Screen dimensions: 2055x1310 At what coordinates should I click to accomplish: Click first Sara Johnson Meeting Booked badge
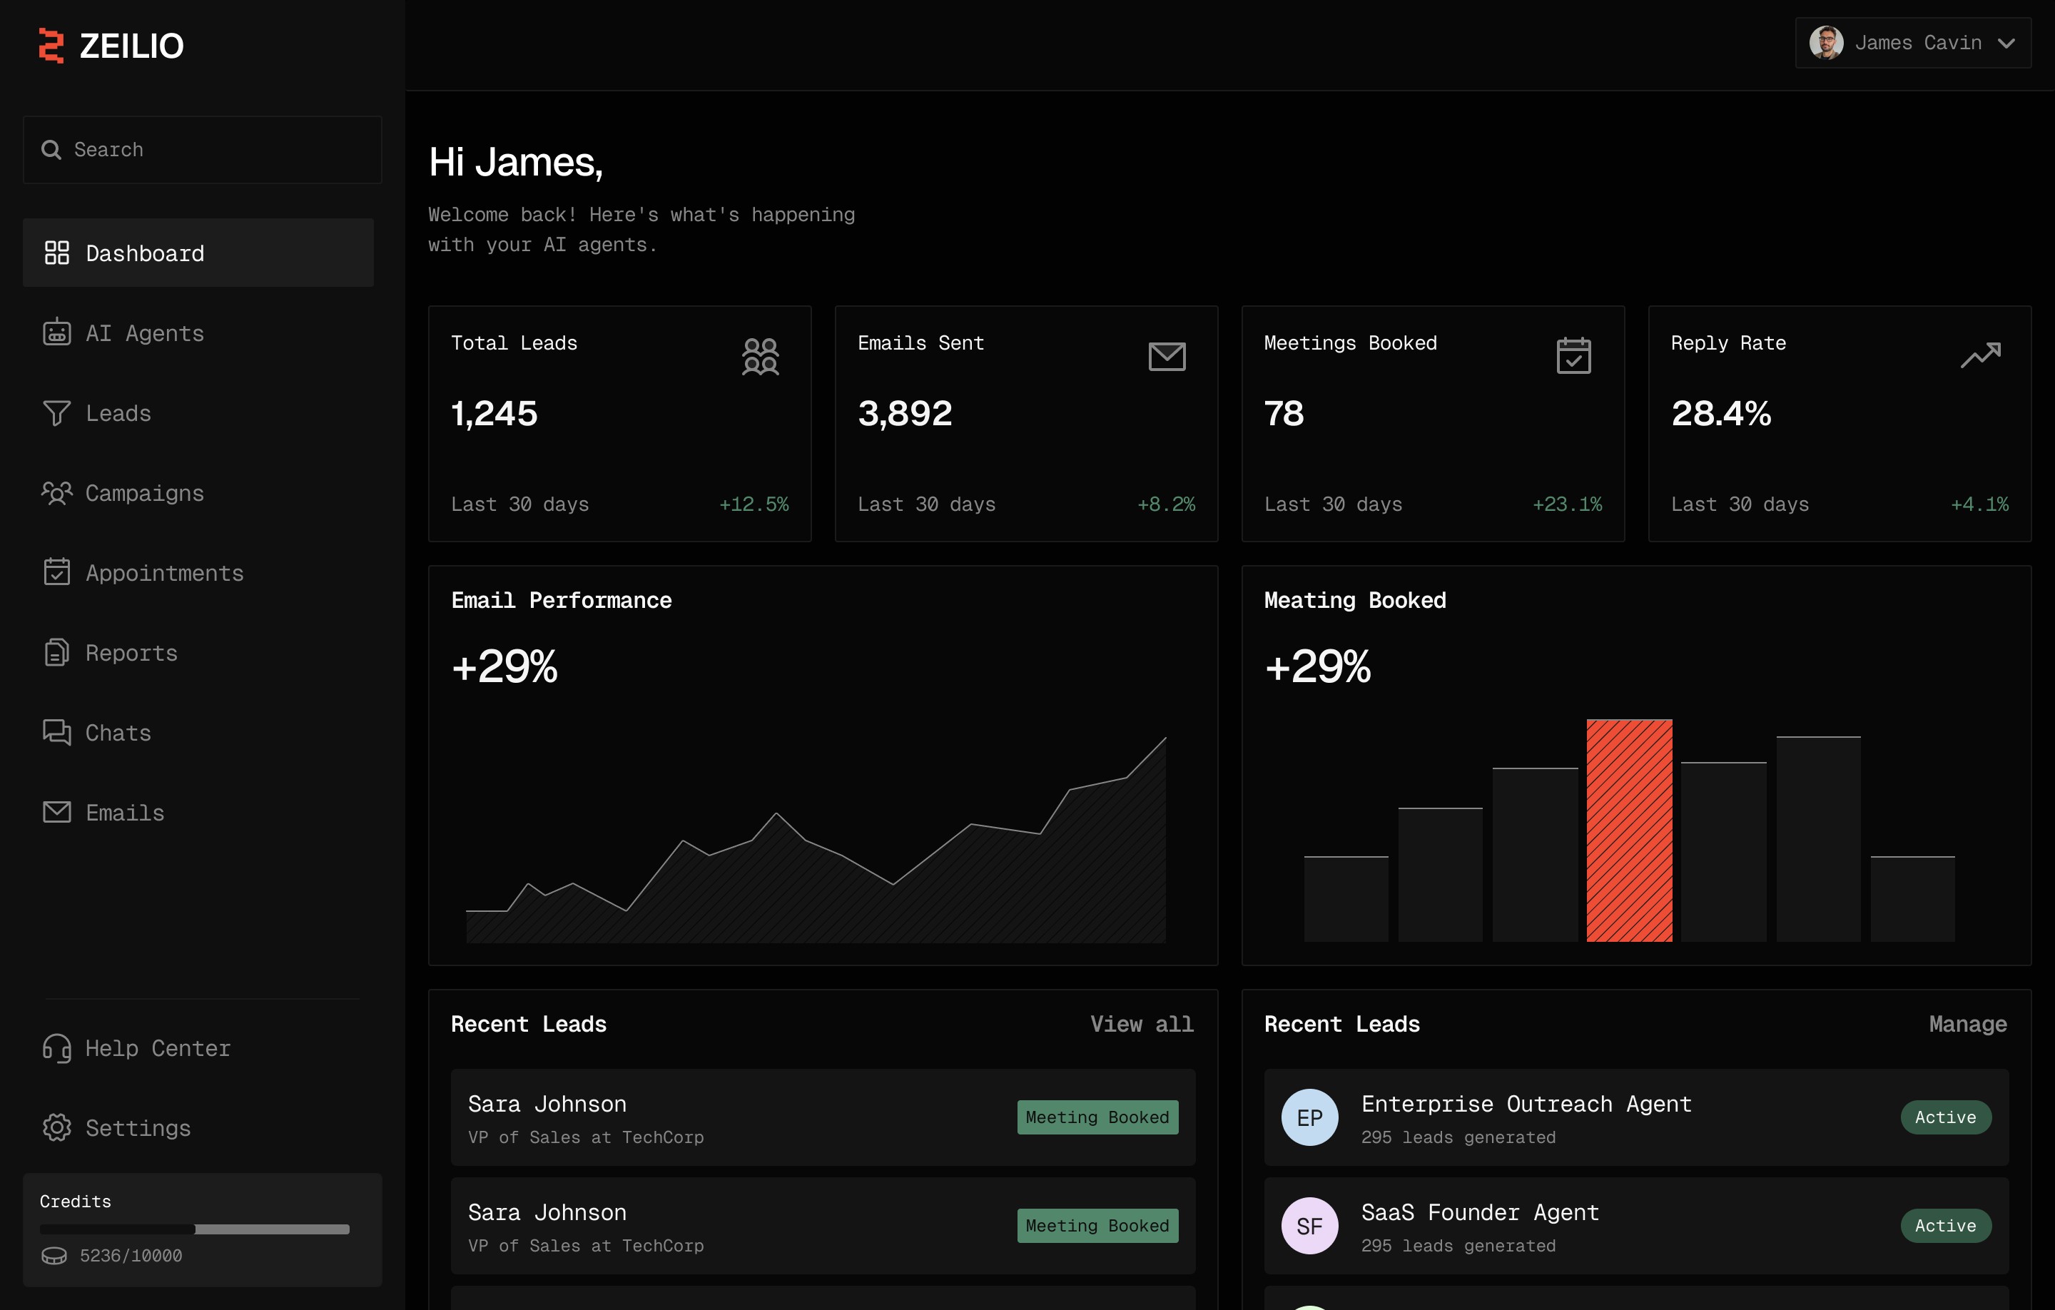pyautogui.click(x=1097, y=1117)
